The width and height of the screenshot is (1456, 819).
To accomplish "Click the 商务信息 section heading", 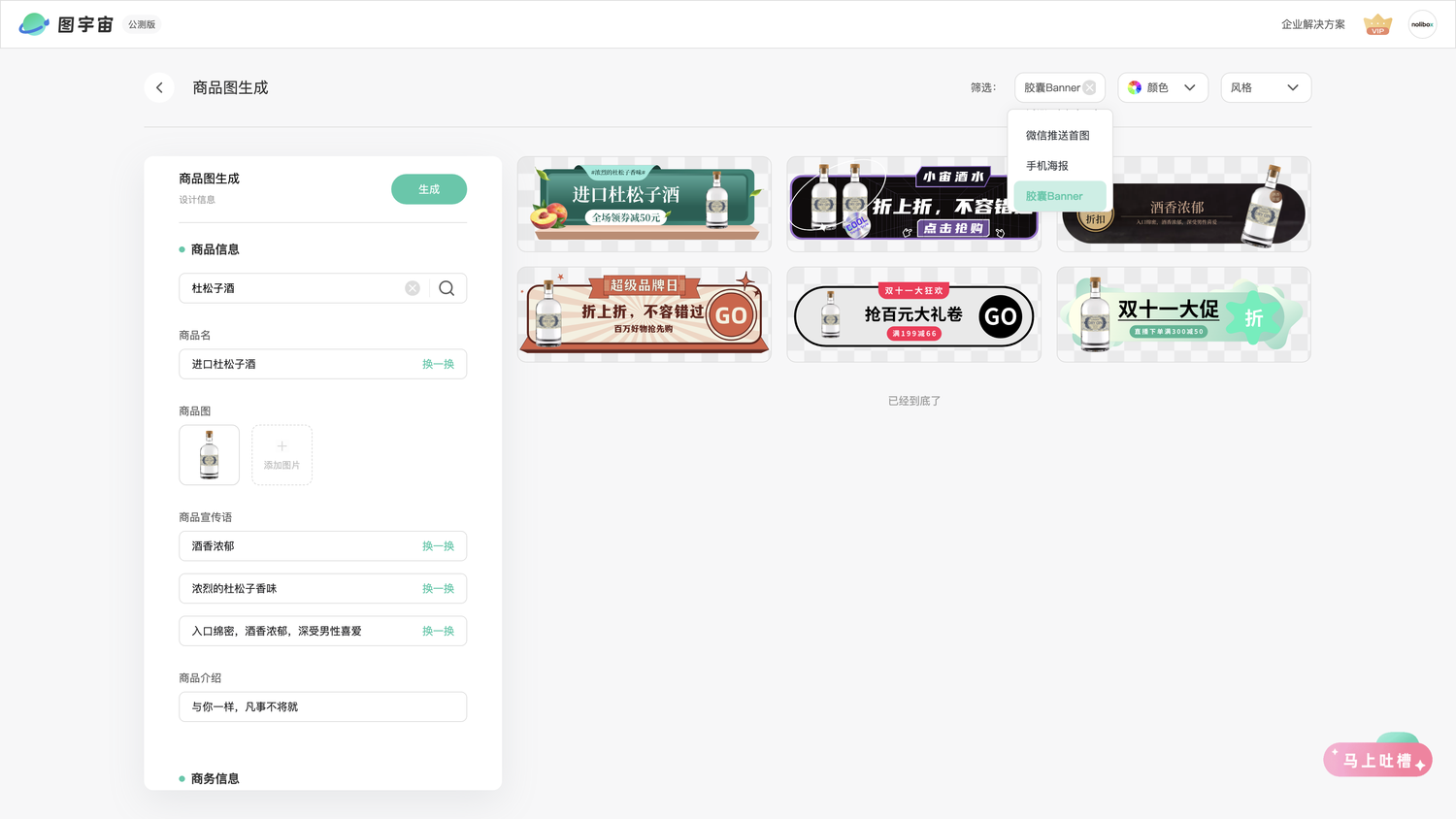I will coord(215,778).
